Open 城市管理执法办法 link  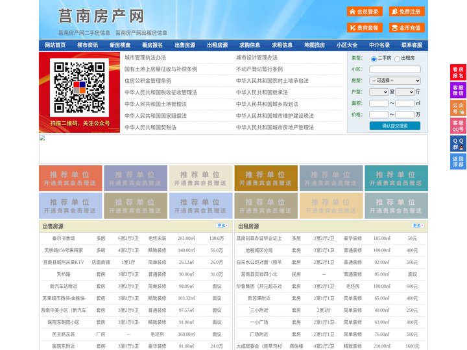click(x=145, y=58)
